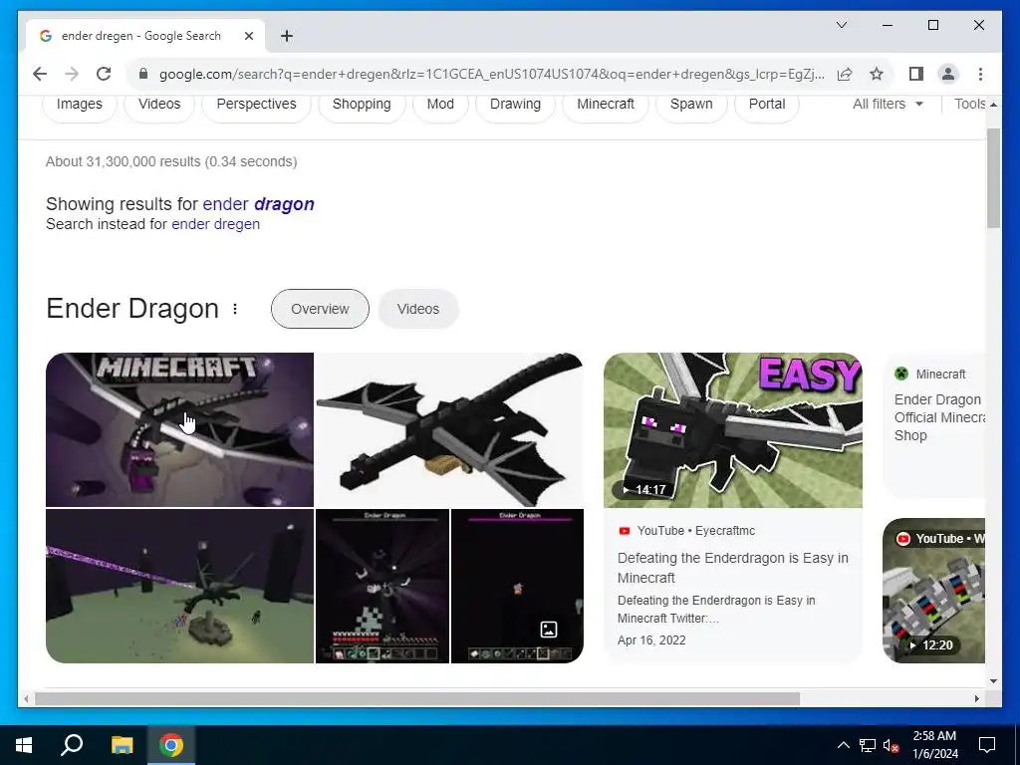Open the All filters dropdown
This screenshot has height=765, width=1020.
(888, 104)
